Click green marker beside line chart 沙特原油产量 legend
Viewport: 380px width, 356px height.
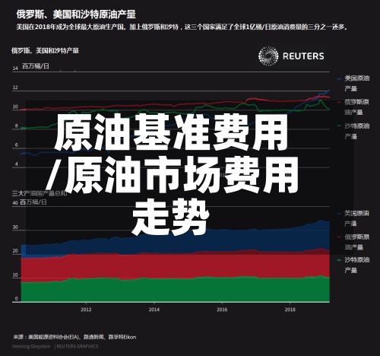point(339,126)
